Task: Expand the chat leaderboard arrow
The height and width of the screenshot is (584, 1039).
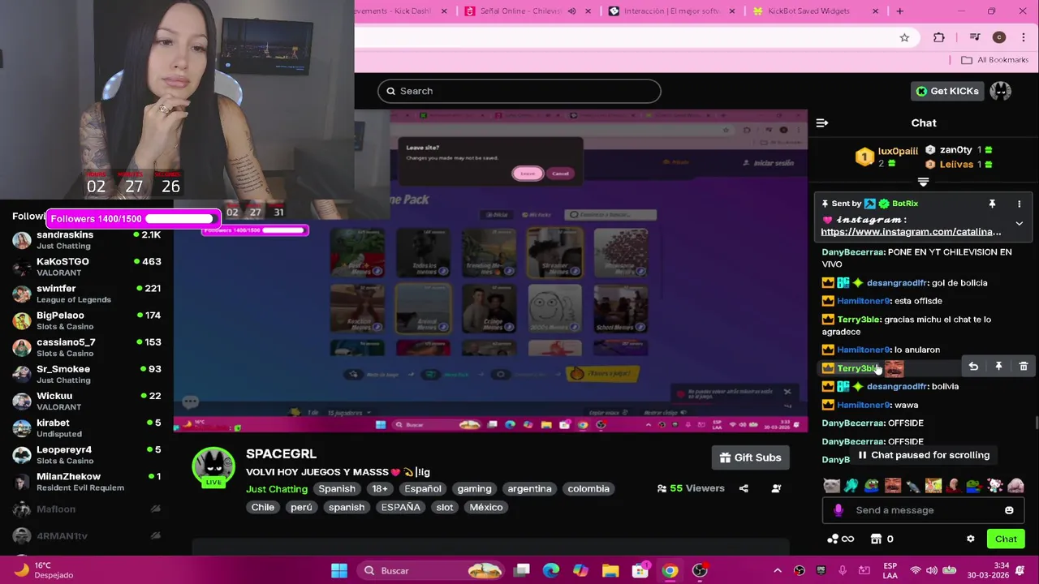Action: [923, 182]
